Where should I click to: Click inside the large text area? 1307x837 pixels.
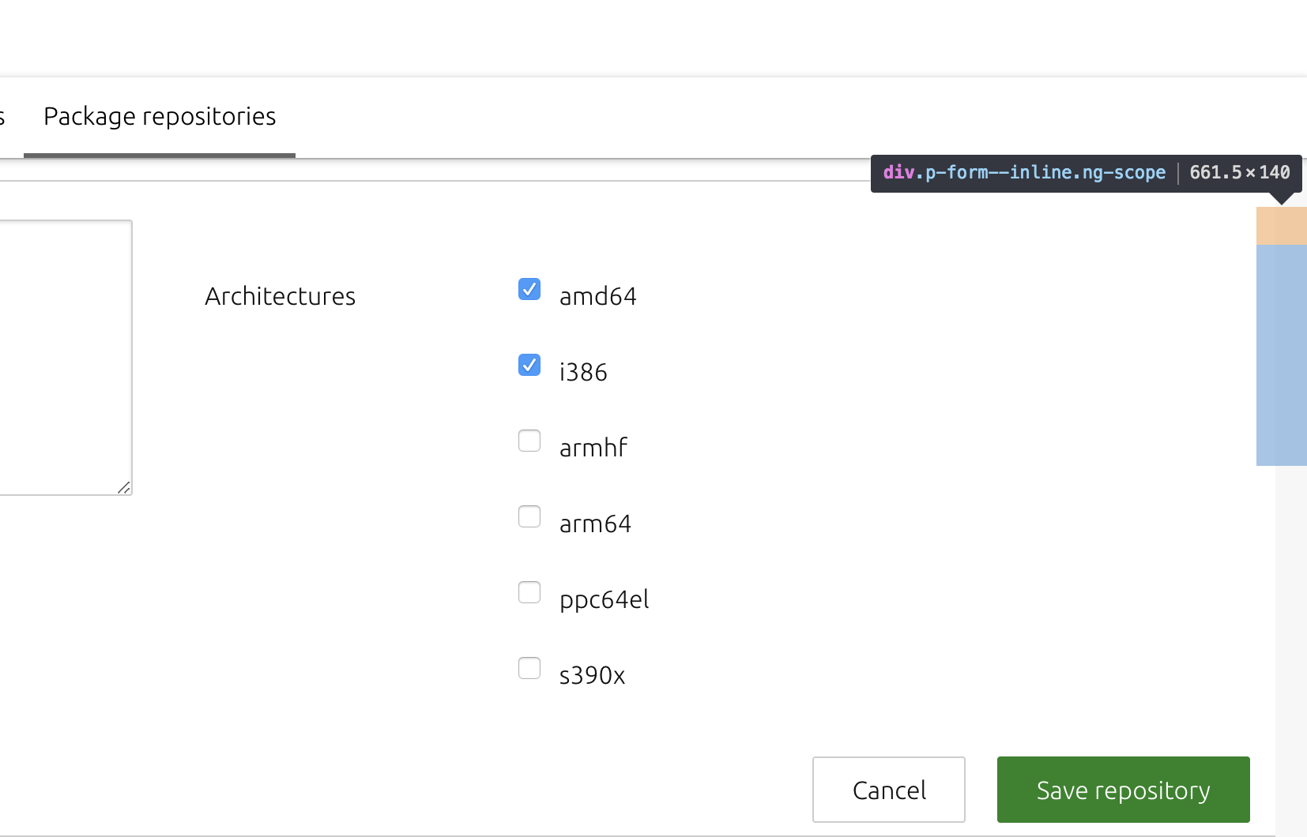click(x=66, y=358)
